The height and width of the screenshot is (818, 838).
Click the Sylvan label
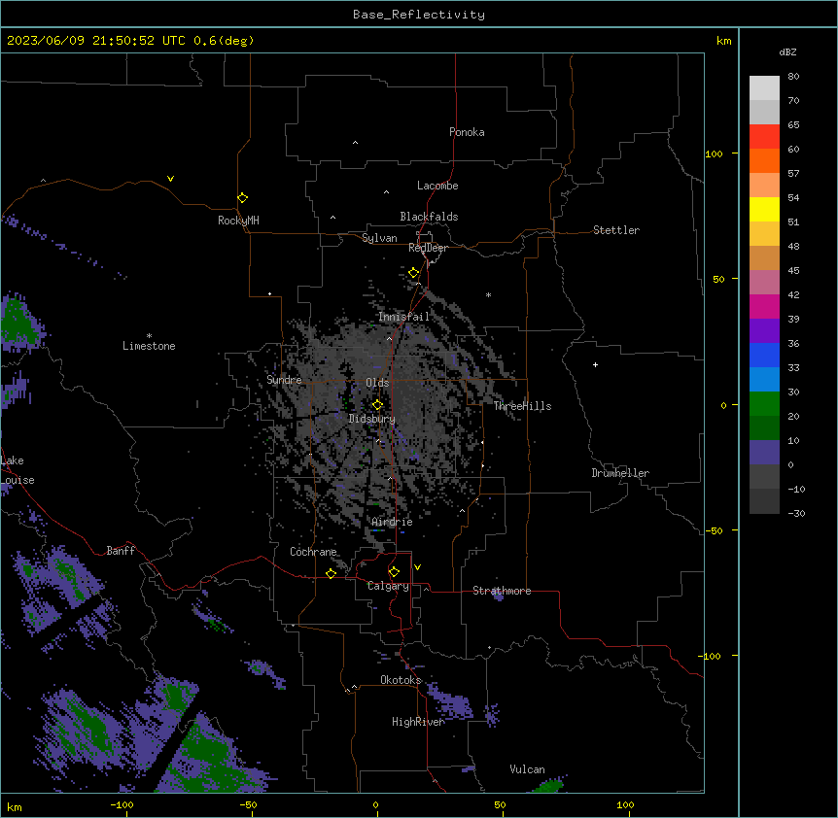pyautogui.click(x=379, y=238)
